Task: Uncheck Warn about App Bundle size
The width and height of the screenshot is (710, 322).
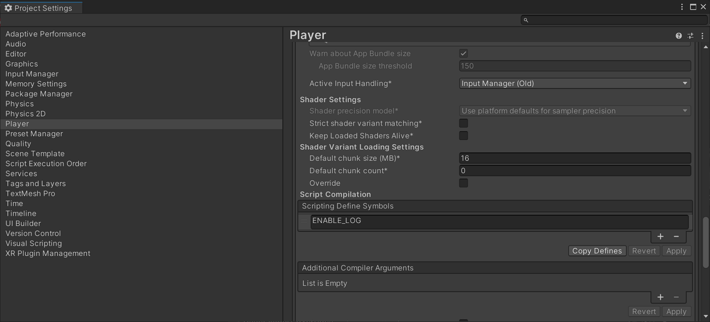Action: tap(463, 53)
